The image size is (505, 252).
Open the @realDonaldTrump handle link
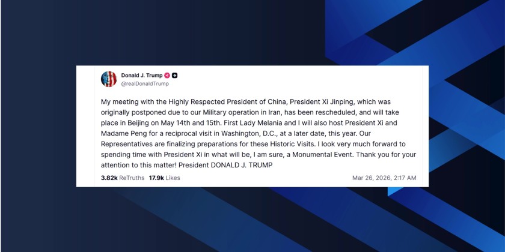point(145,83)
